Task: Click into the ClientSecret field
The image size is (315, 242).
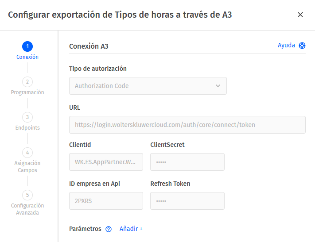Action: pyautogui.click(x=187, y=162)
